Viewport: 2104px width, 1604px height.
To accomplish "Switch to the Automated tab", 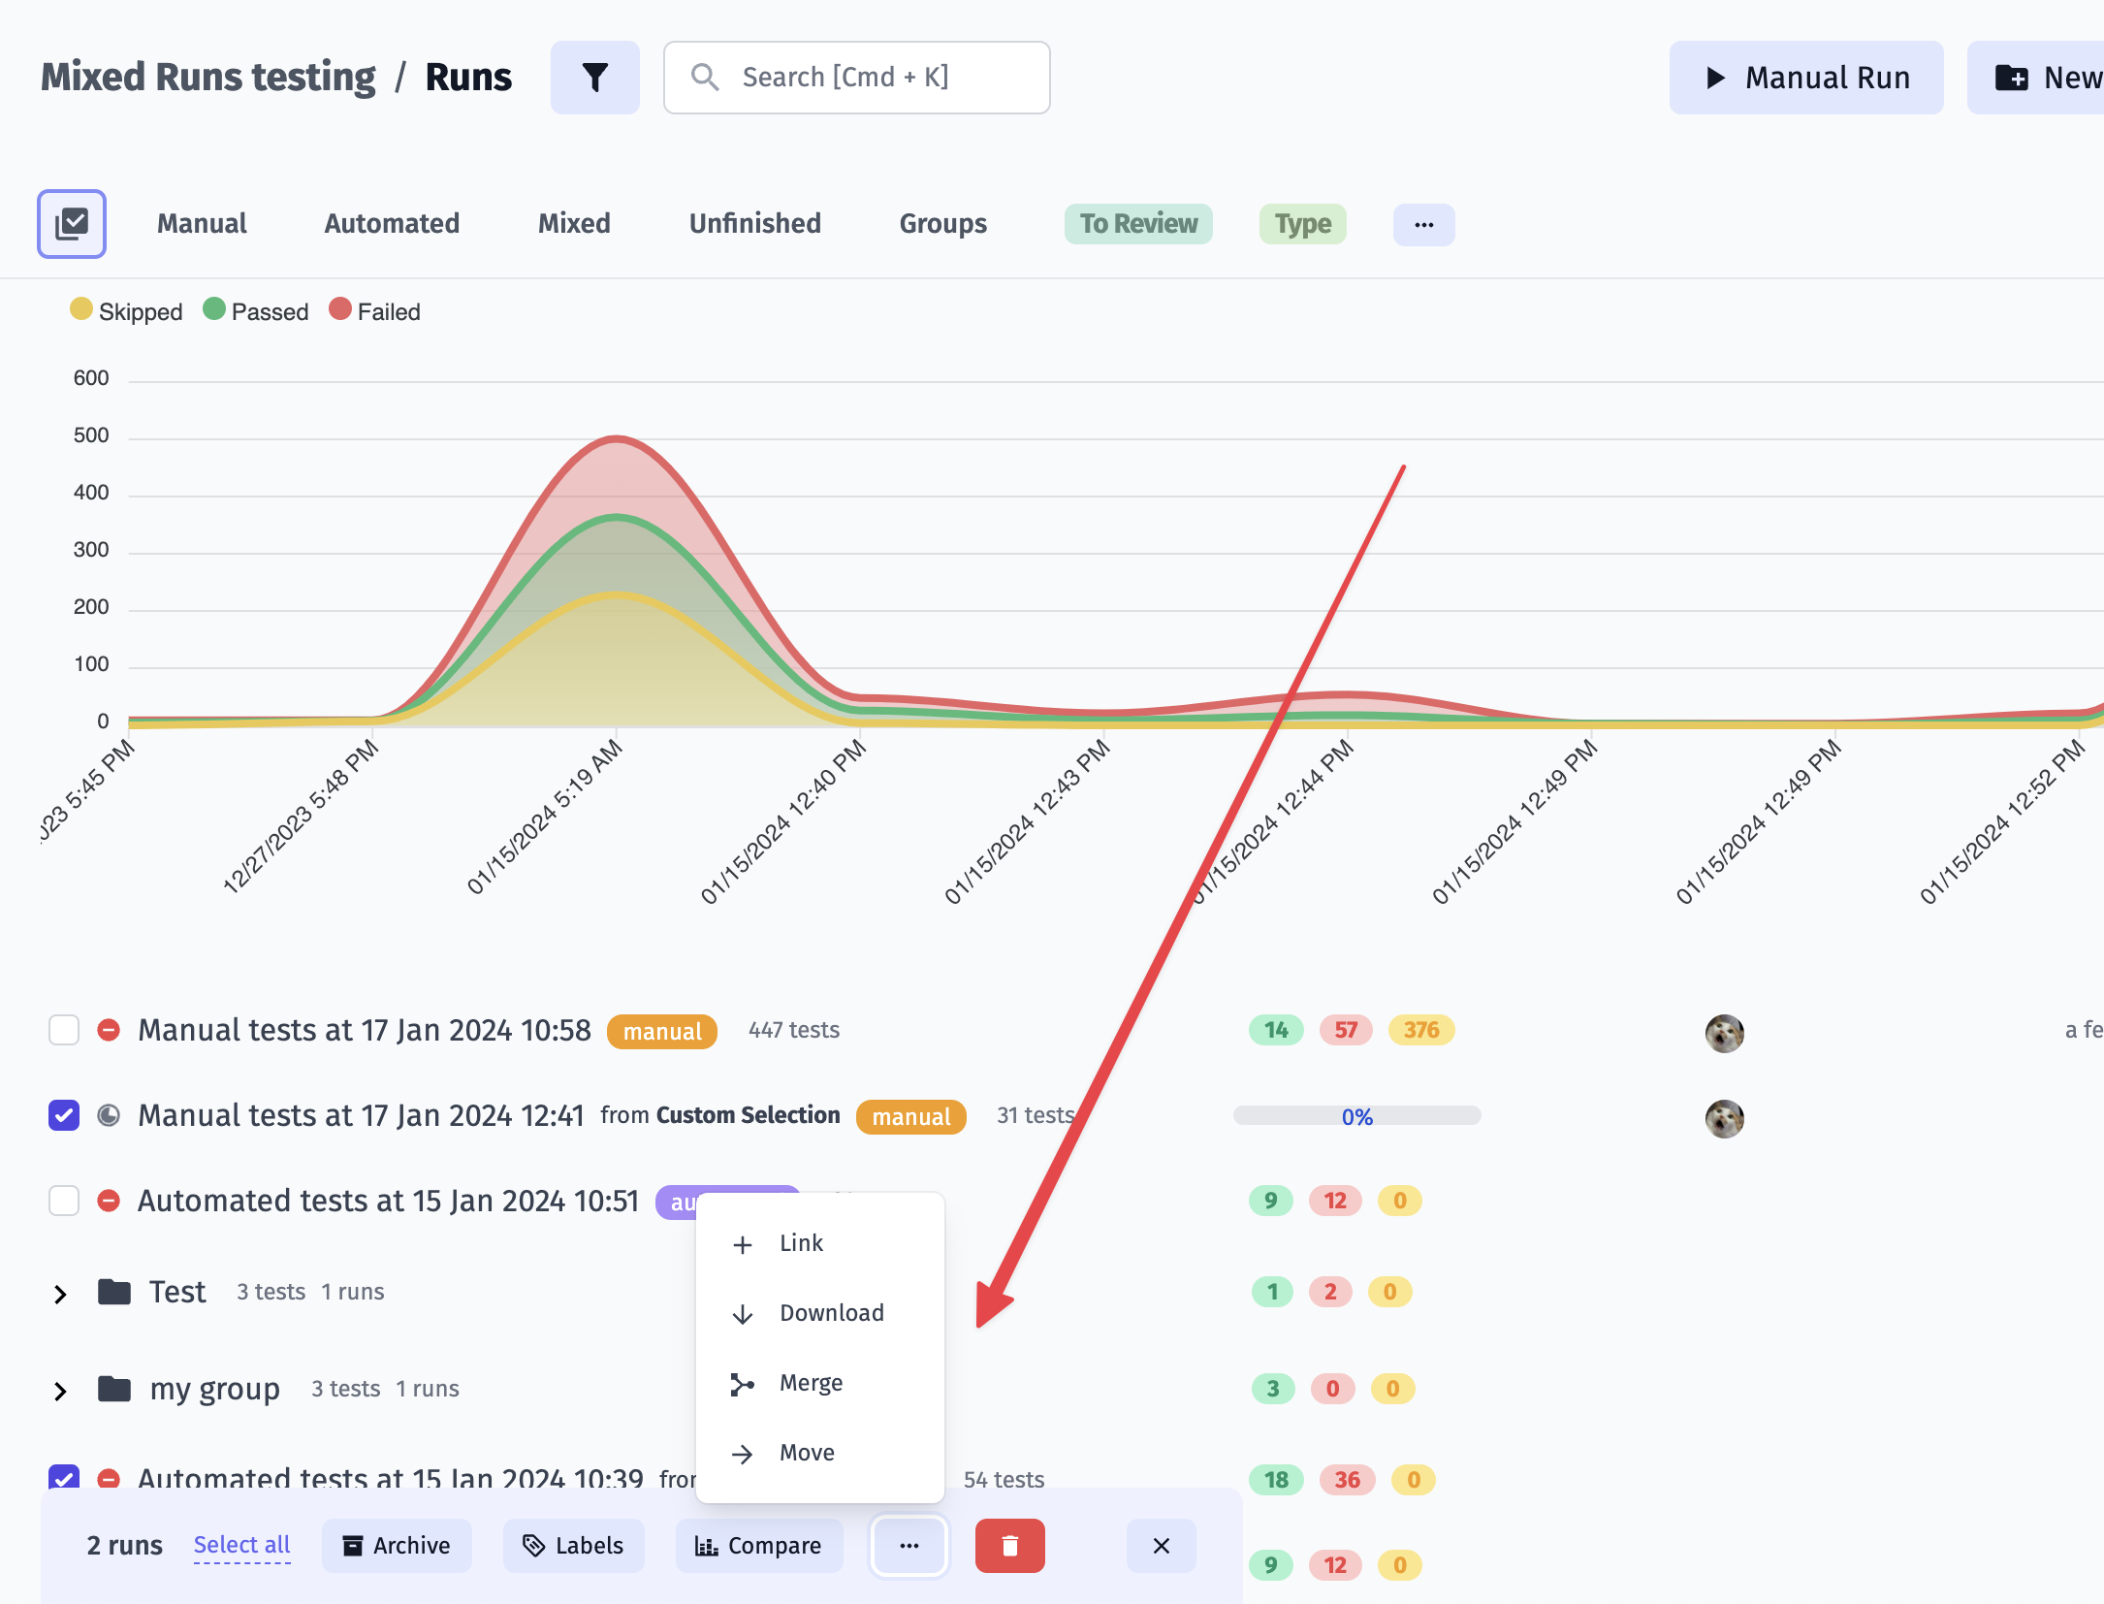I will (x=392, y=224).
